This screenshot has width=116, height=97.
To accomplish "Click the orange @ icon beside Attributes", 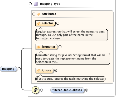I will 39,14.
